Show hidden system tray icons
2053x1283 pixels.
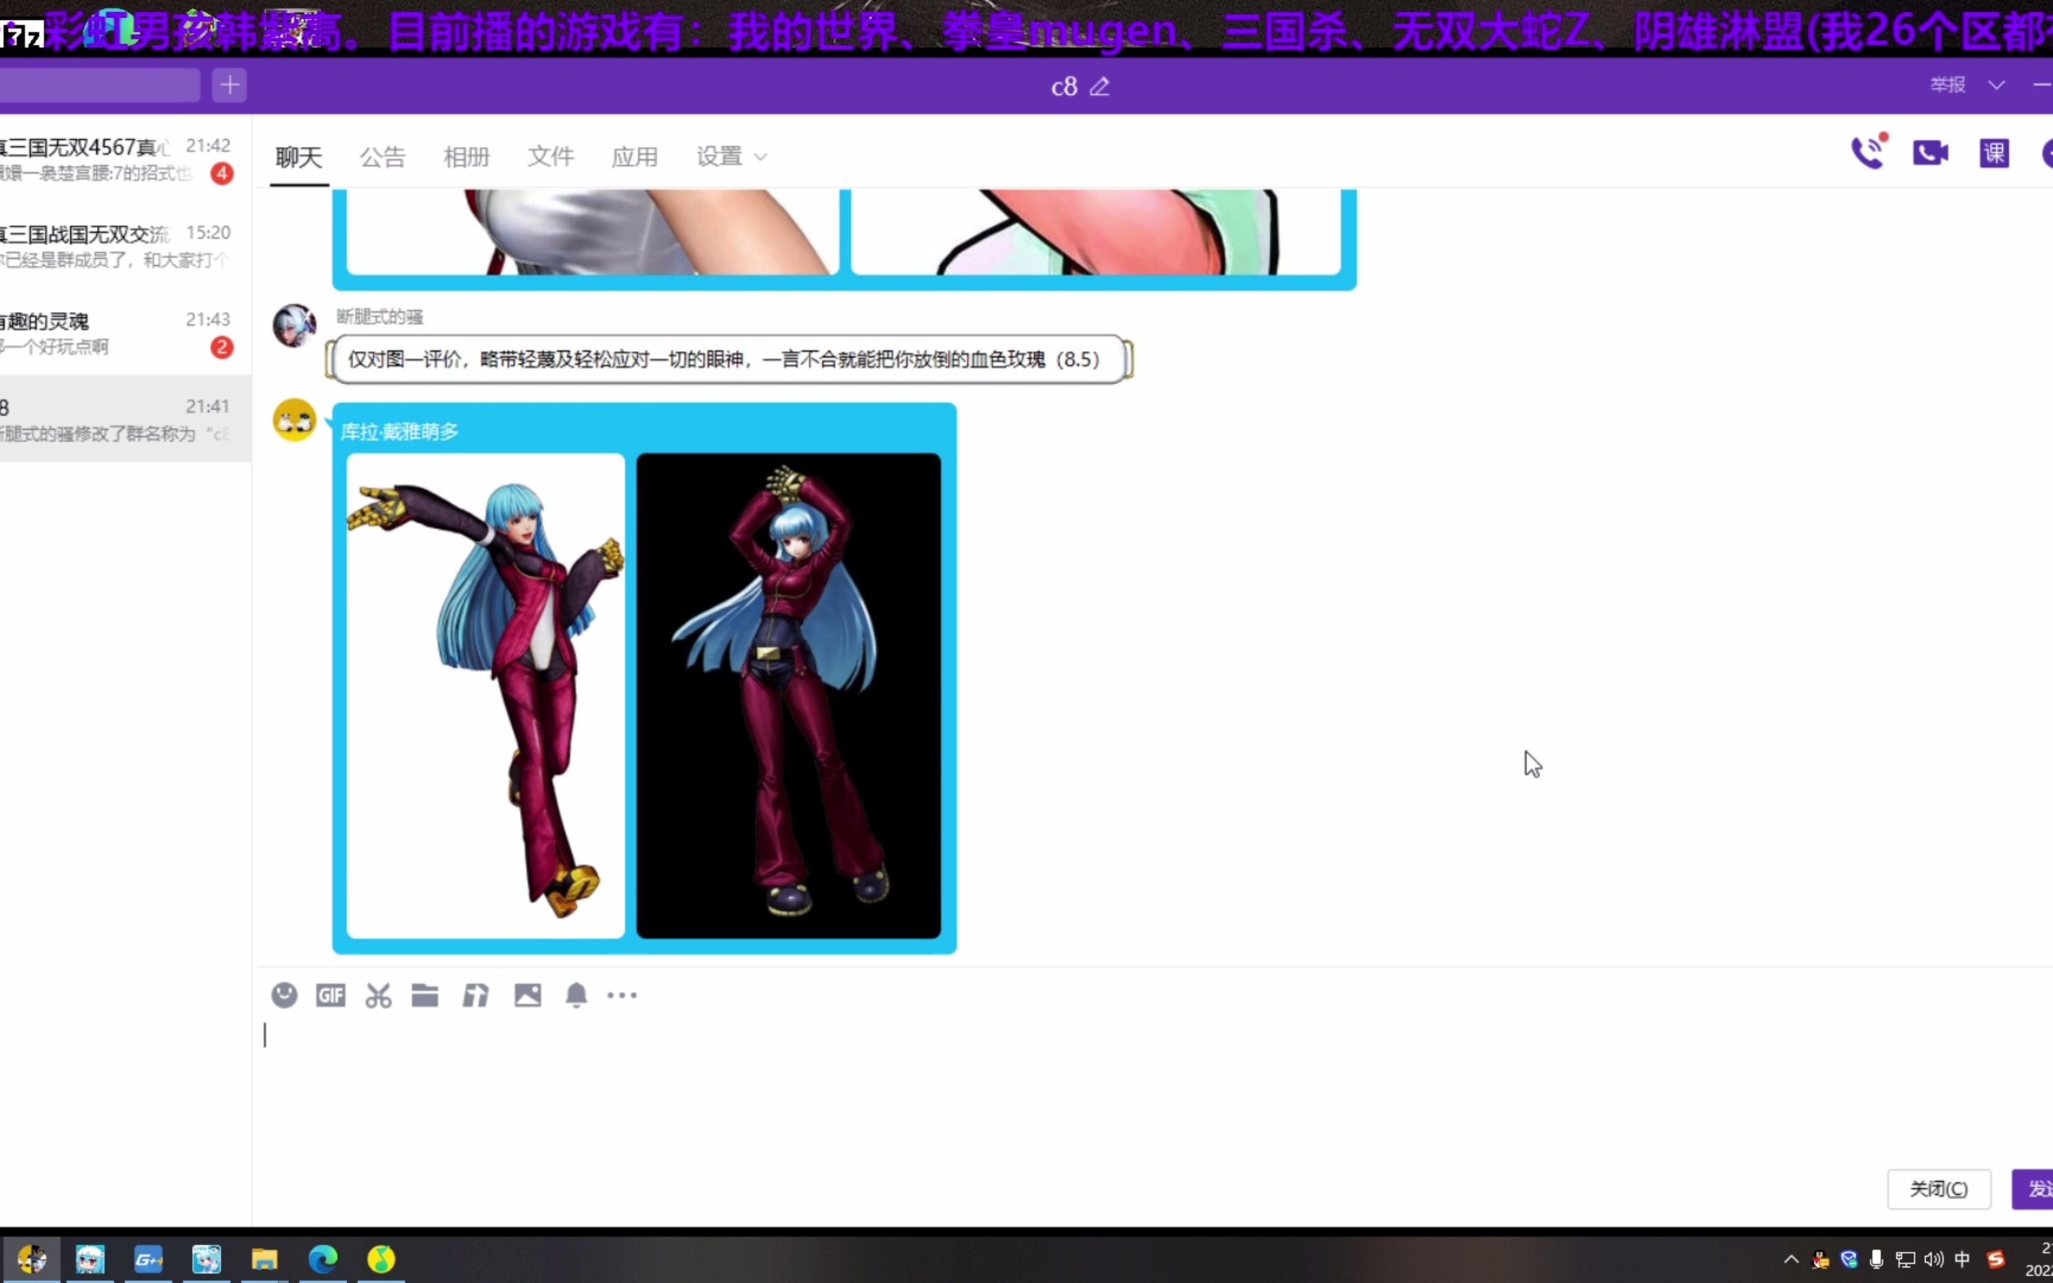(x=1791, y=1259)
